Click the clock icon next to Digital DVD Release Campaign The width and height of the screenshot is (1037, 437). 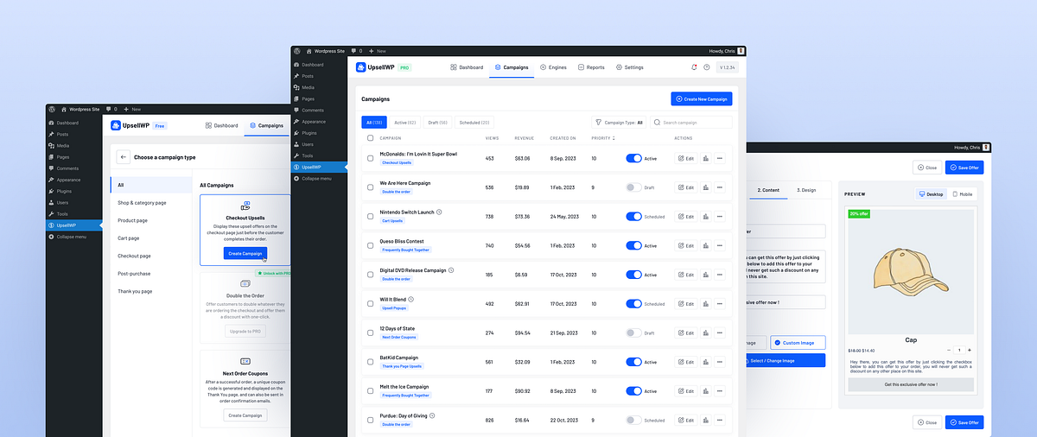(x=451, y=270)
